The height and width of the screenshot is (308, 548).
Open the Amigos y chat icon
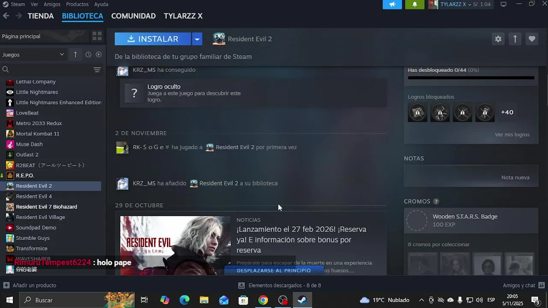click(x=542, y=285)
